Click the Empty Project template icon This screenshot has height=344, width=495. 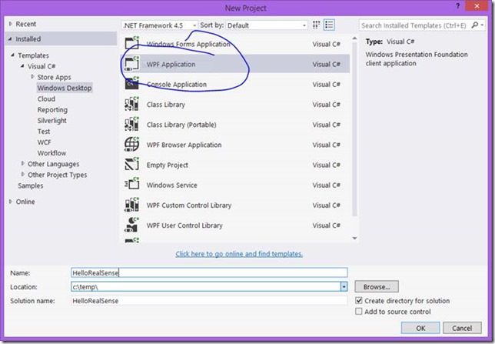(x=131, y=165)
